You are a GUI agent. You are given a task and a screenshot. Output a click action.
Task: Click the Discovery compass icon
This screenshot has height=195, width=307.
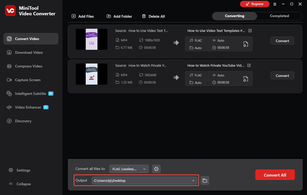click(9, 121)
